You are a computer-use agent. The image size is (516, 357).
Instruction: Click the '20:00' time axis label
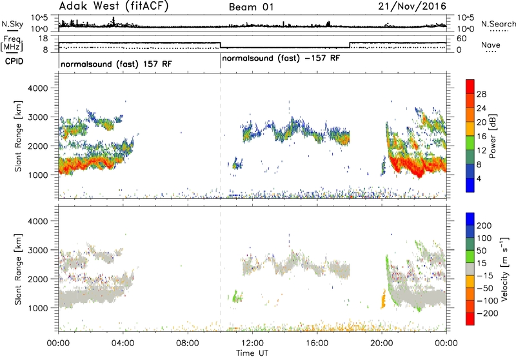click(382, 343)
